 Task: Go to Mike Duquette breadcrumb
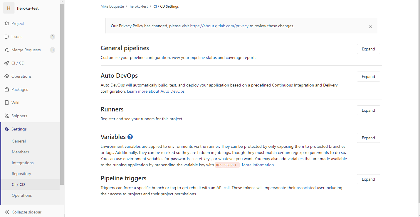click(112, 6)
